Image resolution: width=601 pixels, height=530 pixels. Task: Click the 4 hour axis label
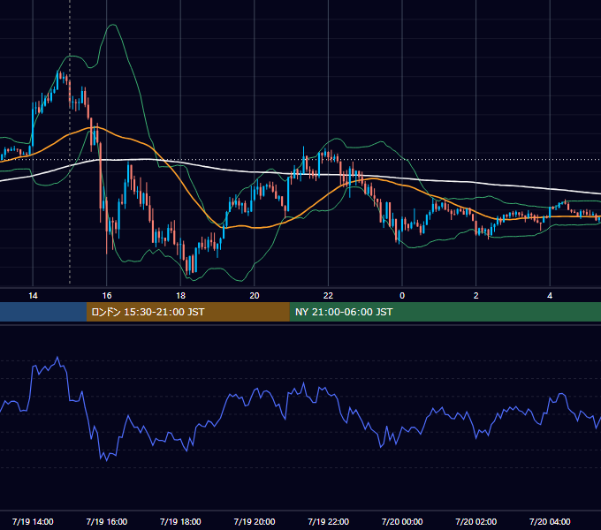coord(550,296)
